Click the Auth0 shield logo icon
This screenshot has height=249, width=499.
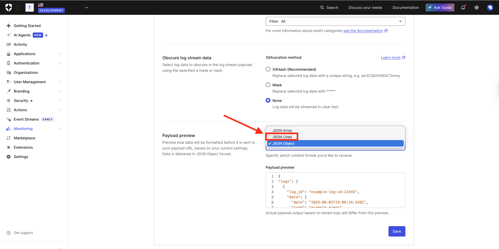click(x=9, y=8)
